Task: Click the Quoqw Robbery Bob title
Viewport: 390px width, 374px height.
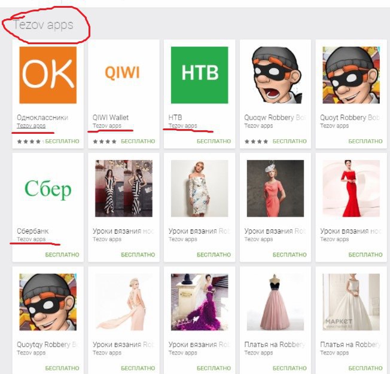Action: 275,117
